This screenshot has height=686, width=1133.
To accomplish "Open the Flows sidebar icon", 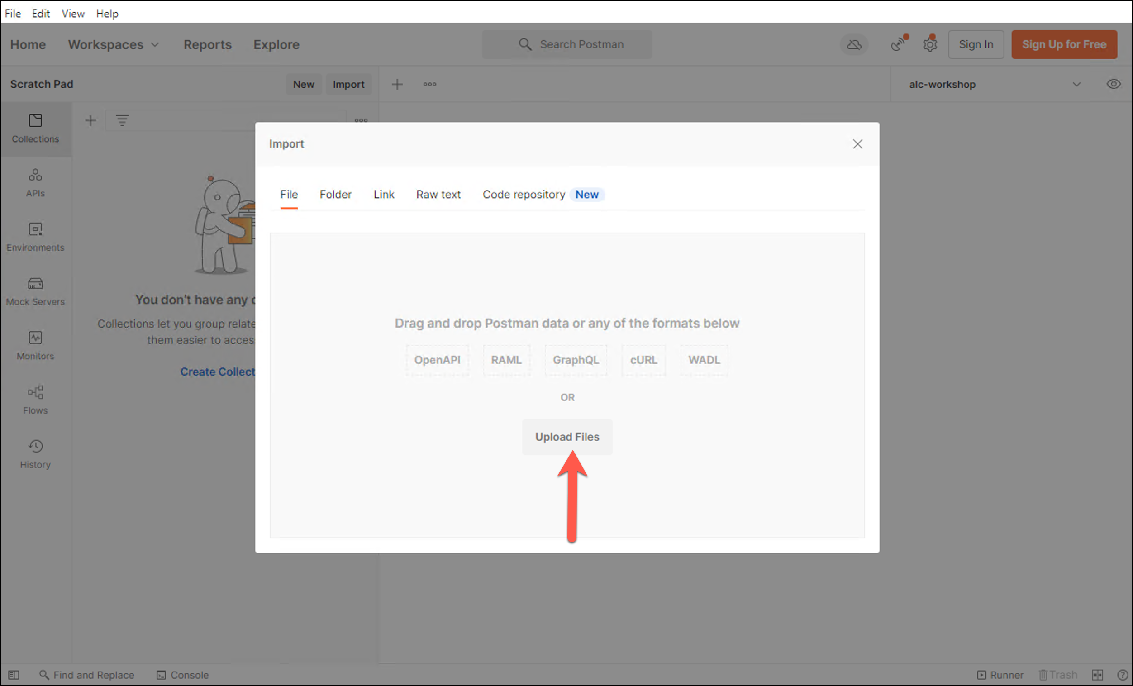I will [35, 400].
